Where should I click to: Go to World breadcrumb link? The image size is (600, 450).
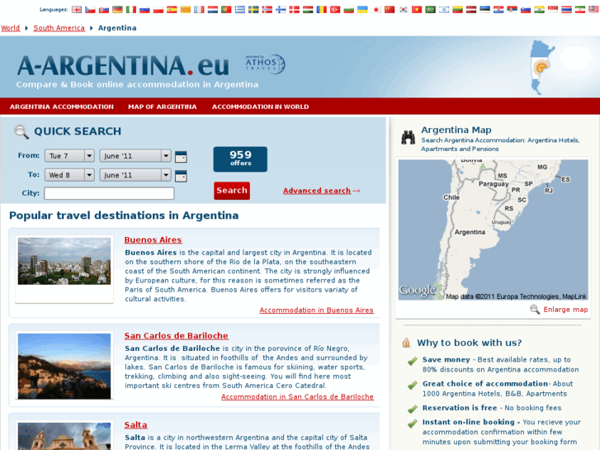coord(11,28)
